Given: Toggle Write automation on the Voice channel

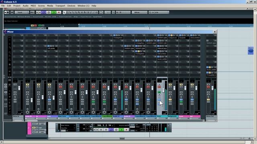Looking at the screenshot, I should 159,94.
